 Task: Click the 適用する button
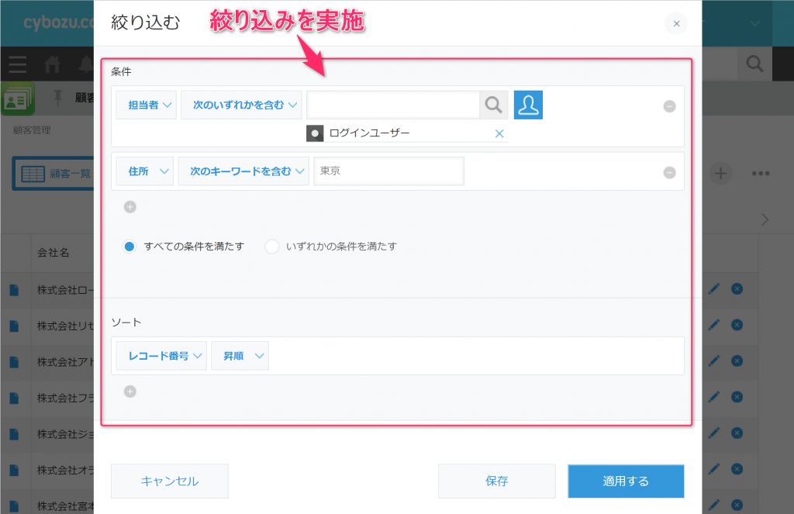coord(626,481)
